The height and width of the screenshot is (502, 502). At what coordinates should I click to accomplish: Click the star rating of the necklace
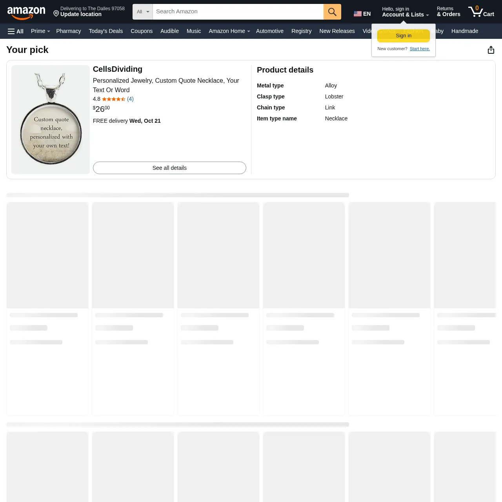(113, 99)
